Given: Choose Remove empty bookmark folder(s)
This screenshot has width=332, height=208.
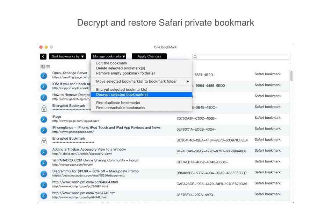Looking at the screenshot, I should [x=125, y=74].
